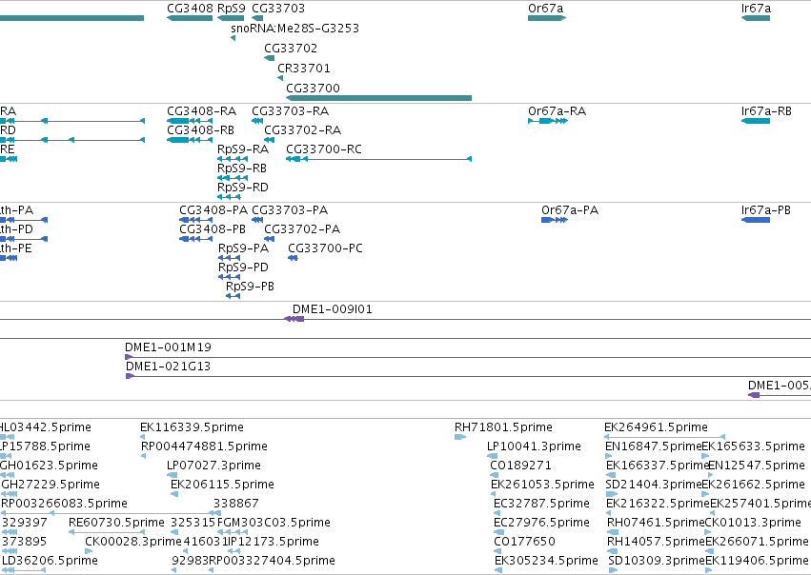Select the CO177650 EST label
The image size is (811, 575).
click(524, 542)
